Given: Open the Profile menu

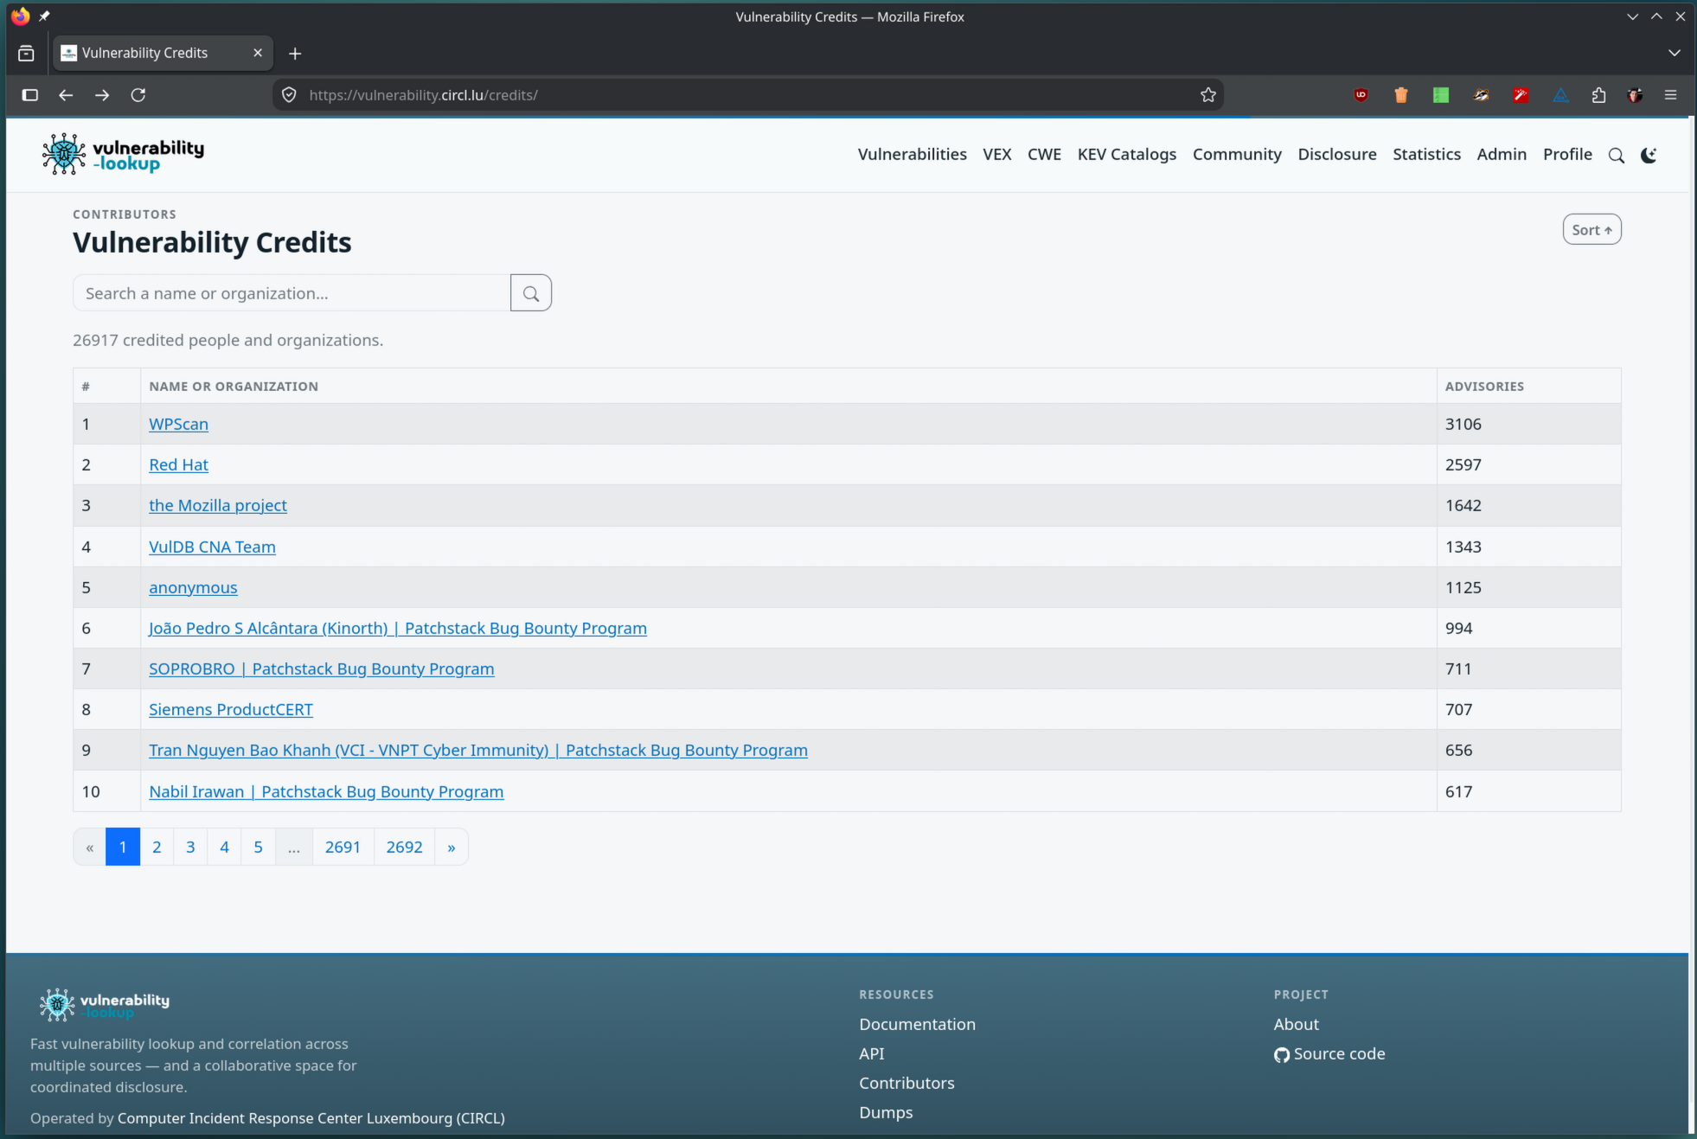Looking at the screenshot, I should coord(1567,154).
